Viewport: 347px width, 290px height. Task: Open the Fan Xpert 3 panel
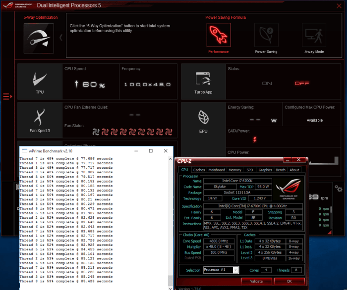tap(40, 120)
